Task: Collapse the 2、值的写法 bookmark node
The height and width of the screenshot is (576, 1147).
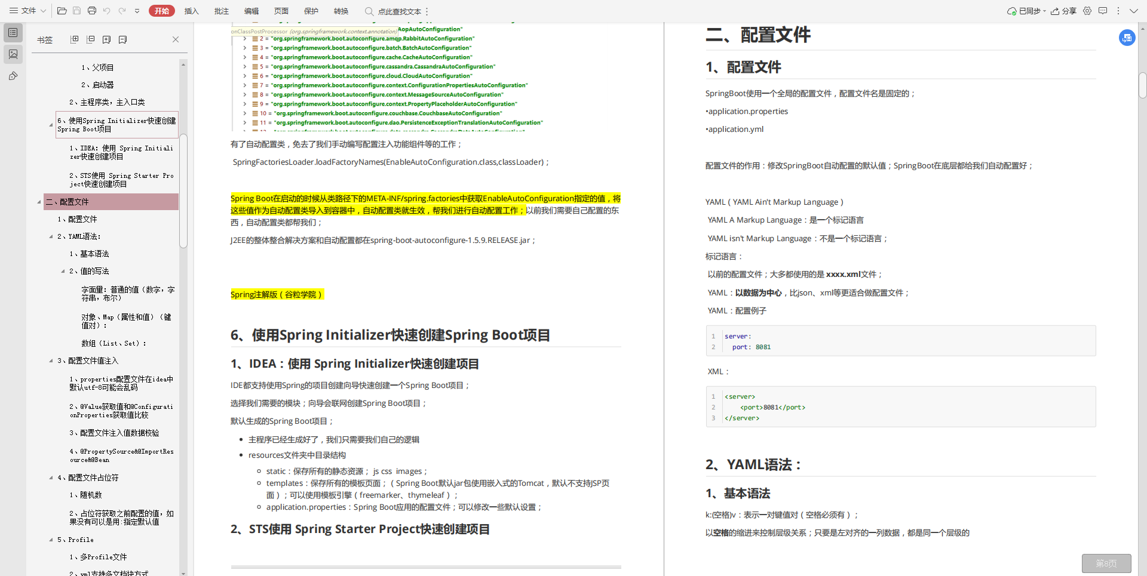Action: click(63, 271)
